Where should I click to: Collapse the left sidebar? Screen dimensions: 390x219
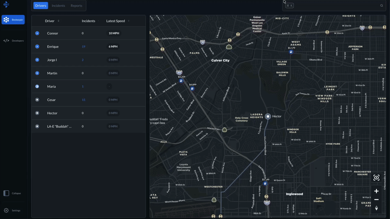click(6, 193)
